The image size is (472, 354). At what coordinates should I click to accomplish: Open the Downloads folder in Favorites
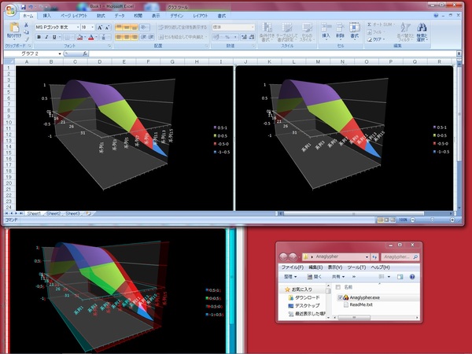pyautogui.click(x=307, y=297)
